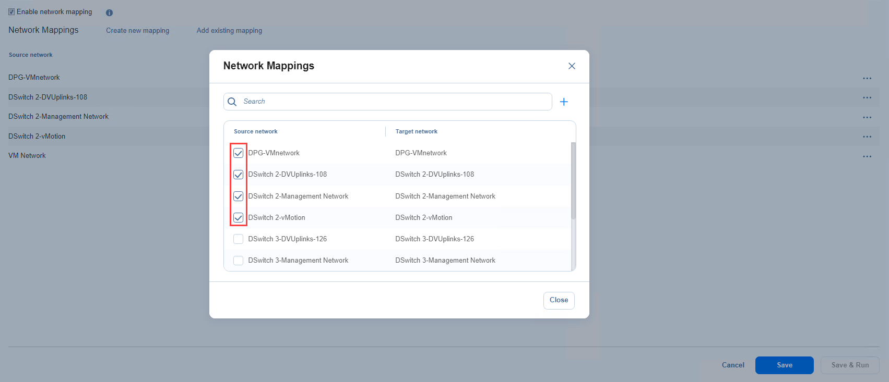Click the Create new mapping link
Screen dimensions: 889x382
click(137, 31)
